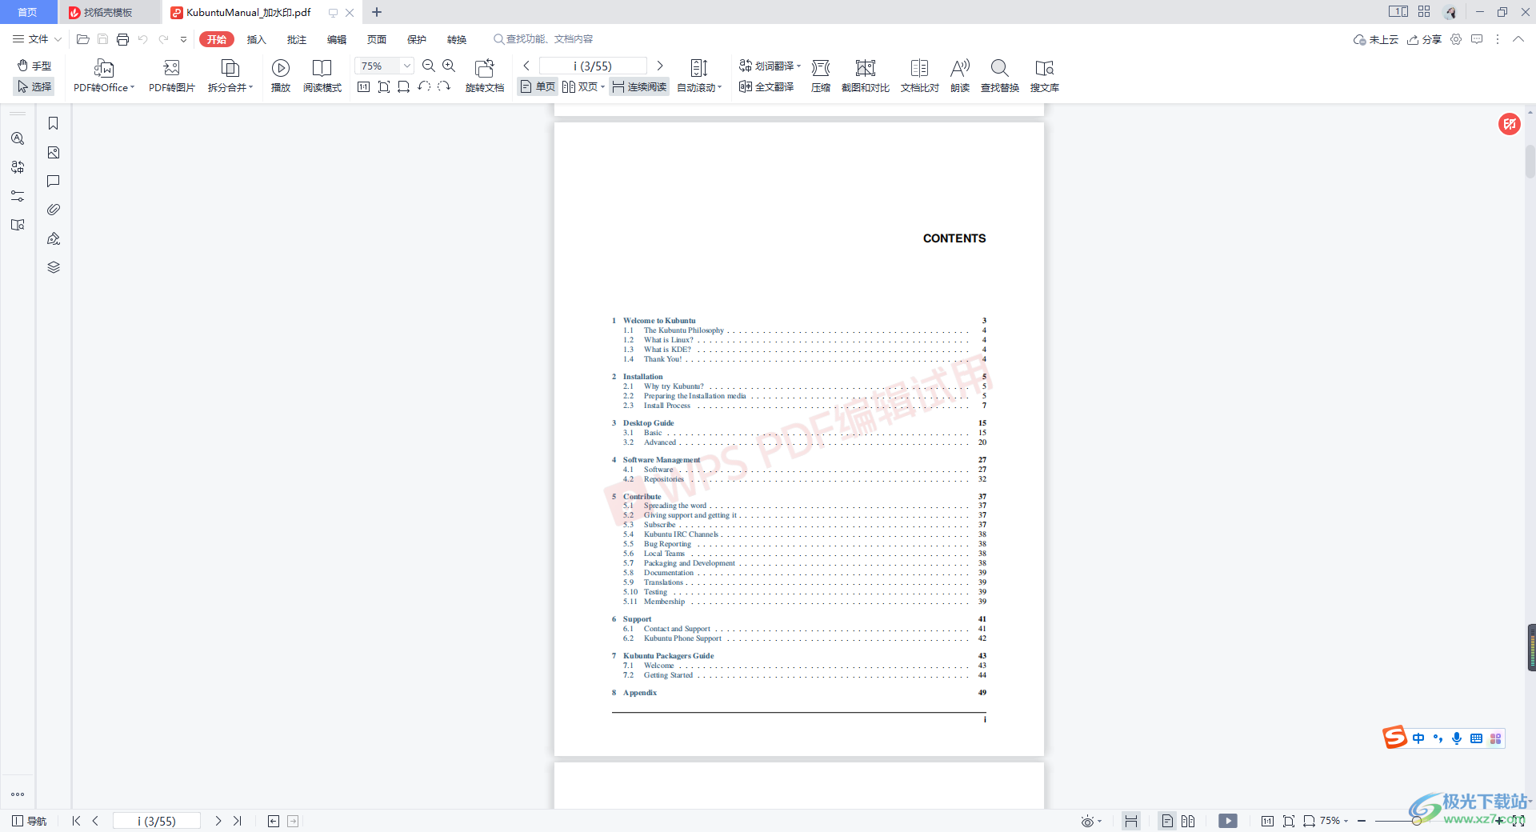This screenshot has height=832, width=1536.
Task: Open the attachments paperclip panel
Action: point(54,210)
